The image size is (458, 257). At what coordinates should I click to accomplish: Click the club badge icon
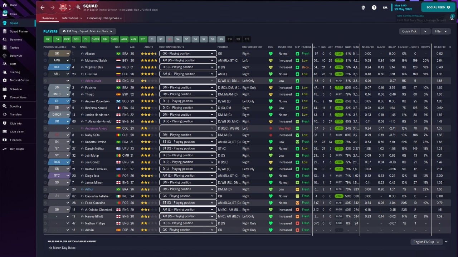63,7
